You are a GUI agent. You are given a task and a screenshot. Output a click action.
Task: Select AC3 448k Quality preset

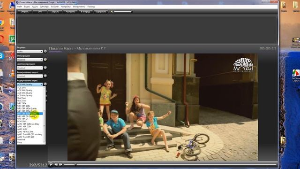pos(30,93)
